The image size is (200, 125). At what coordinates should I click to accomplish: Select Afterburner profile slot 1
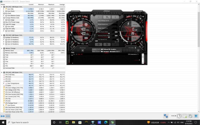click(x=124, y=50)
